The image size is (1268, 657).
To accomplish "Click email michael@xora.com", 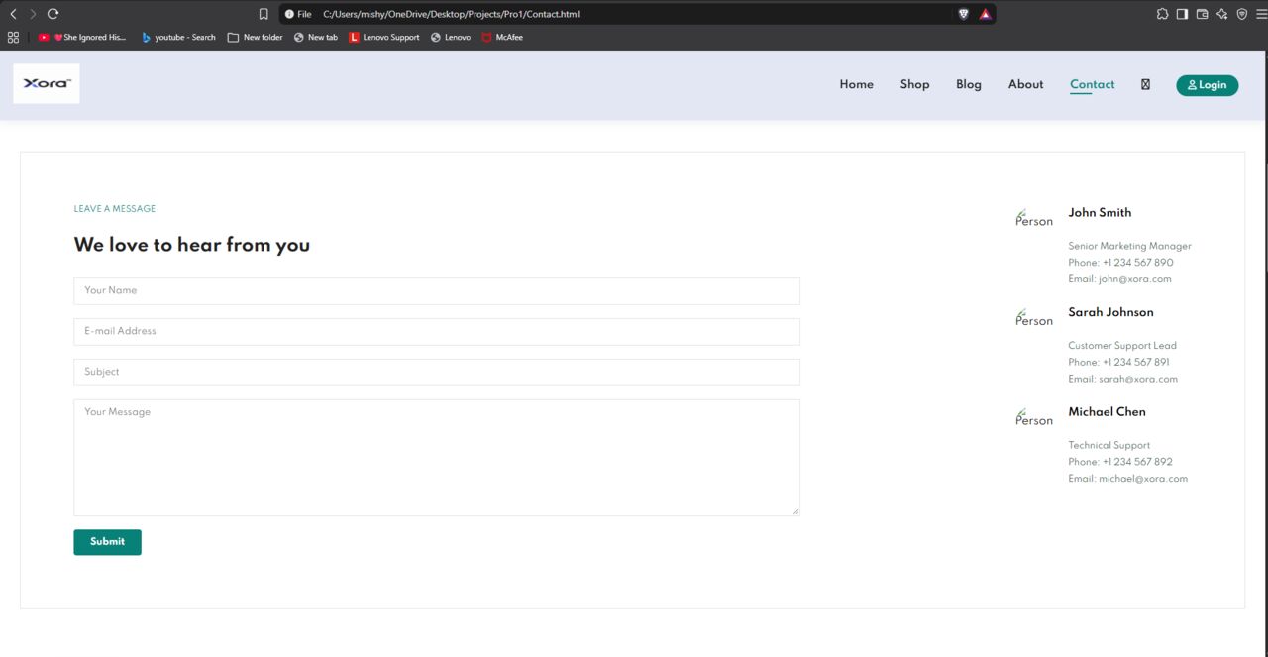I will [1143, 479].
